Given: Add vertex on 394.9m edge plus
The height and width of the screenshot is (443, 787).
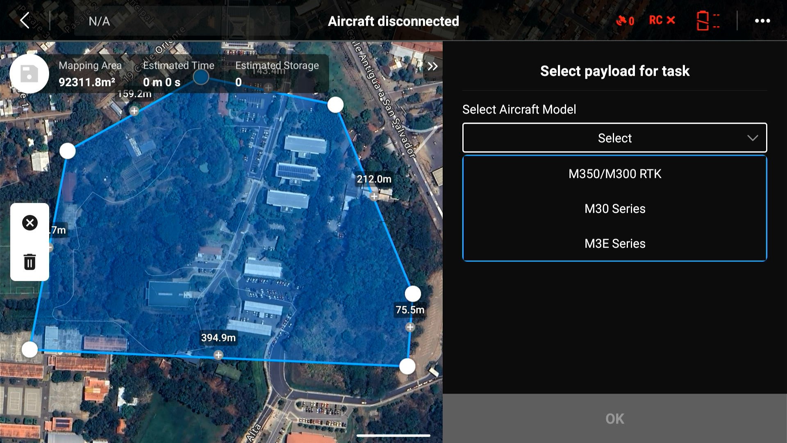Looking at the screenshot, I should point(218,355).
